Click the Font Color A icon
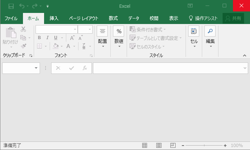 pyautogui.click(x=68, y=46)
